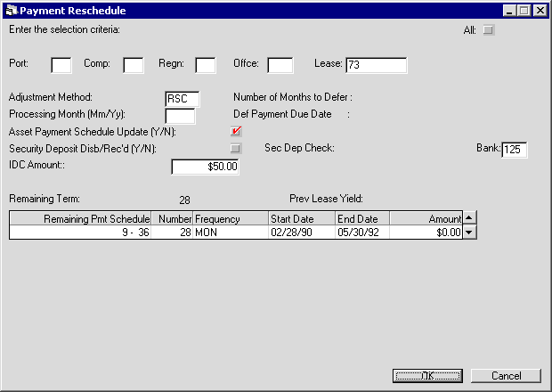Image resolution: width=552 pixels, height=392 pixels.
Task: Click the Processing Month input box
Action: pyautogui.click(x=180, y=116)
